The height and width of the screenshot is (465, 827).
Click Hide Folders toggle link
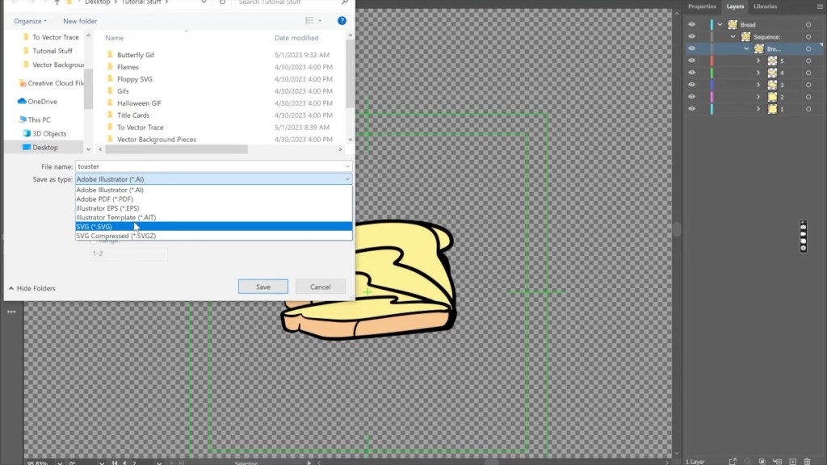click(32, 288)
